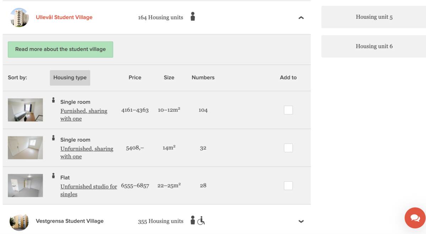This screenshot has width=426, height=234.
Task: Click Vestgrensa Student Village round avatar image
Action: tap(19, 221)
